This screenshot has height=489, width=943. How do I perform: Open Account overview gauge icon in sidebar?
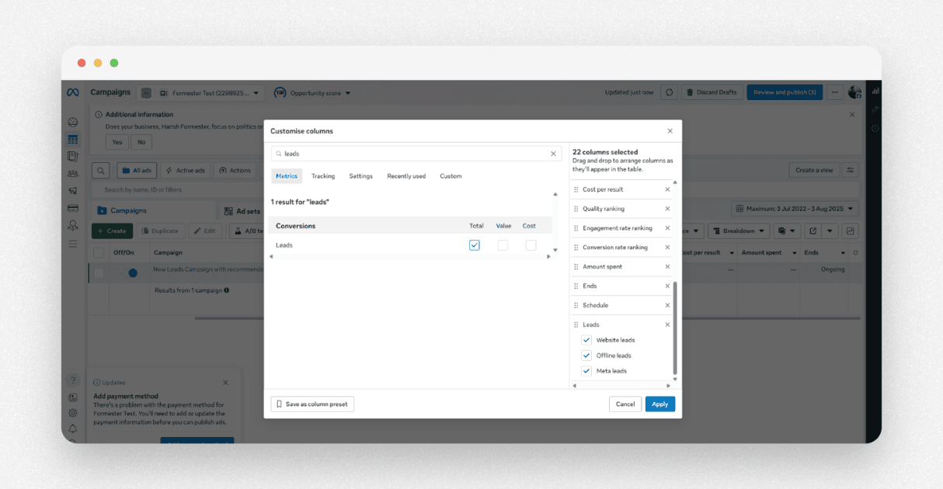click(x=72, y=123)
